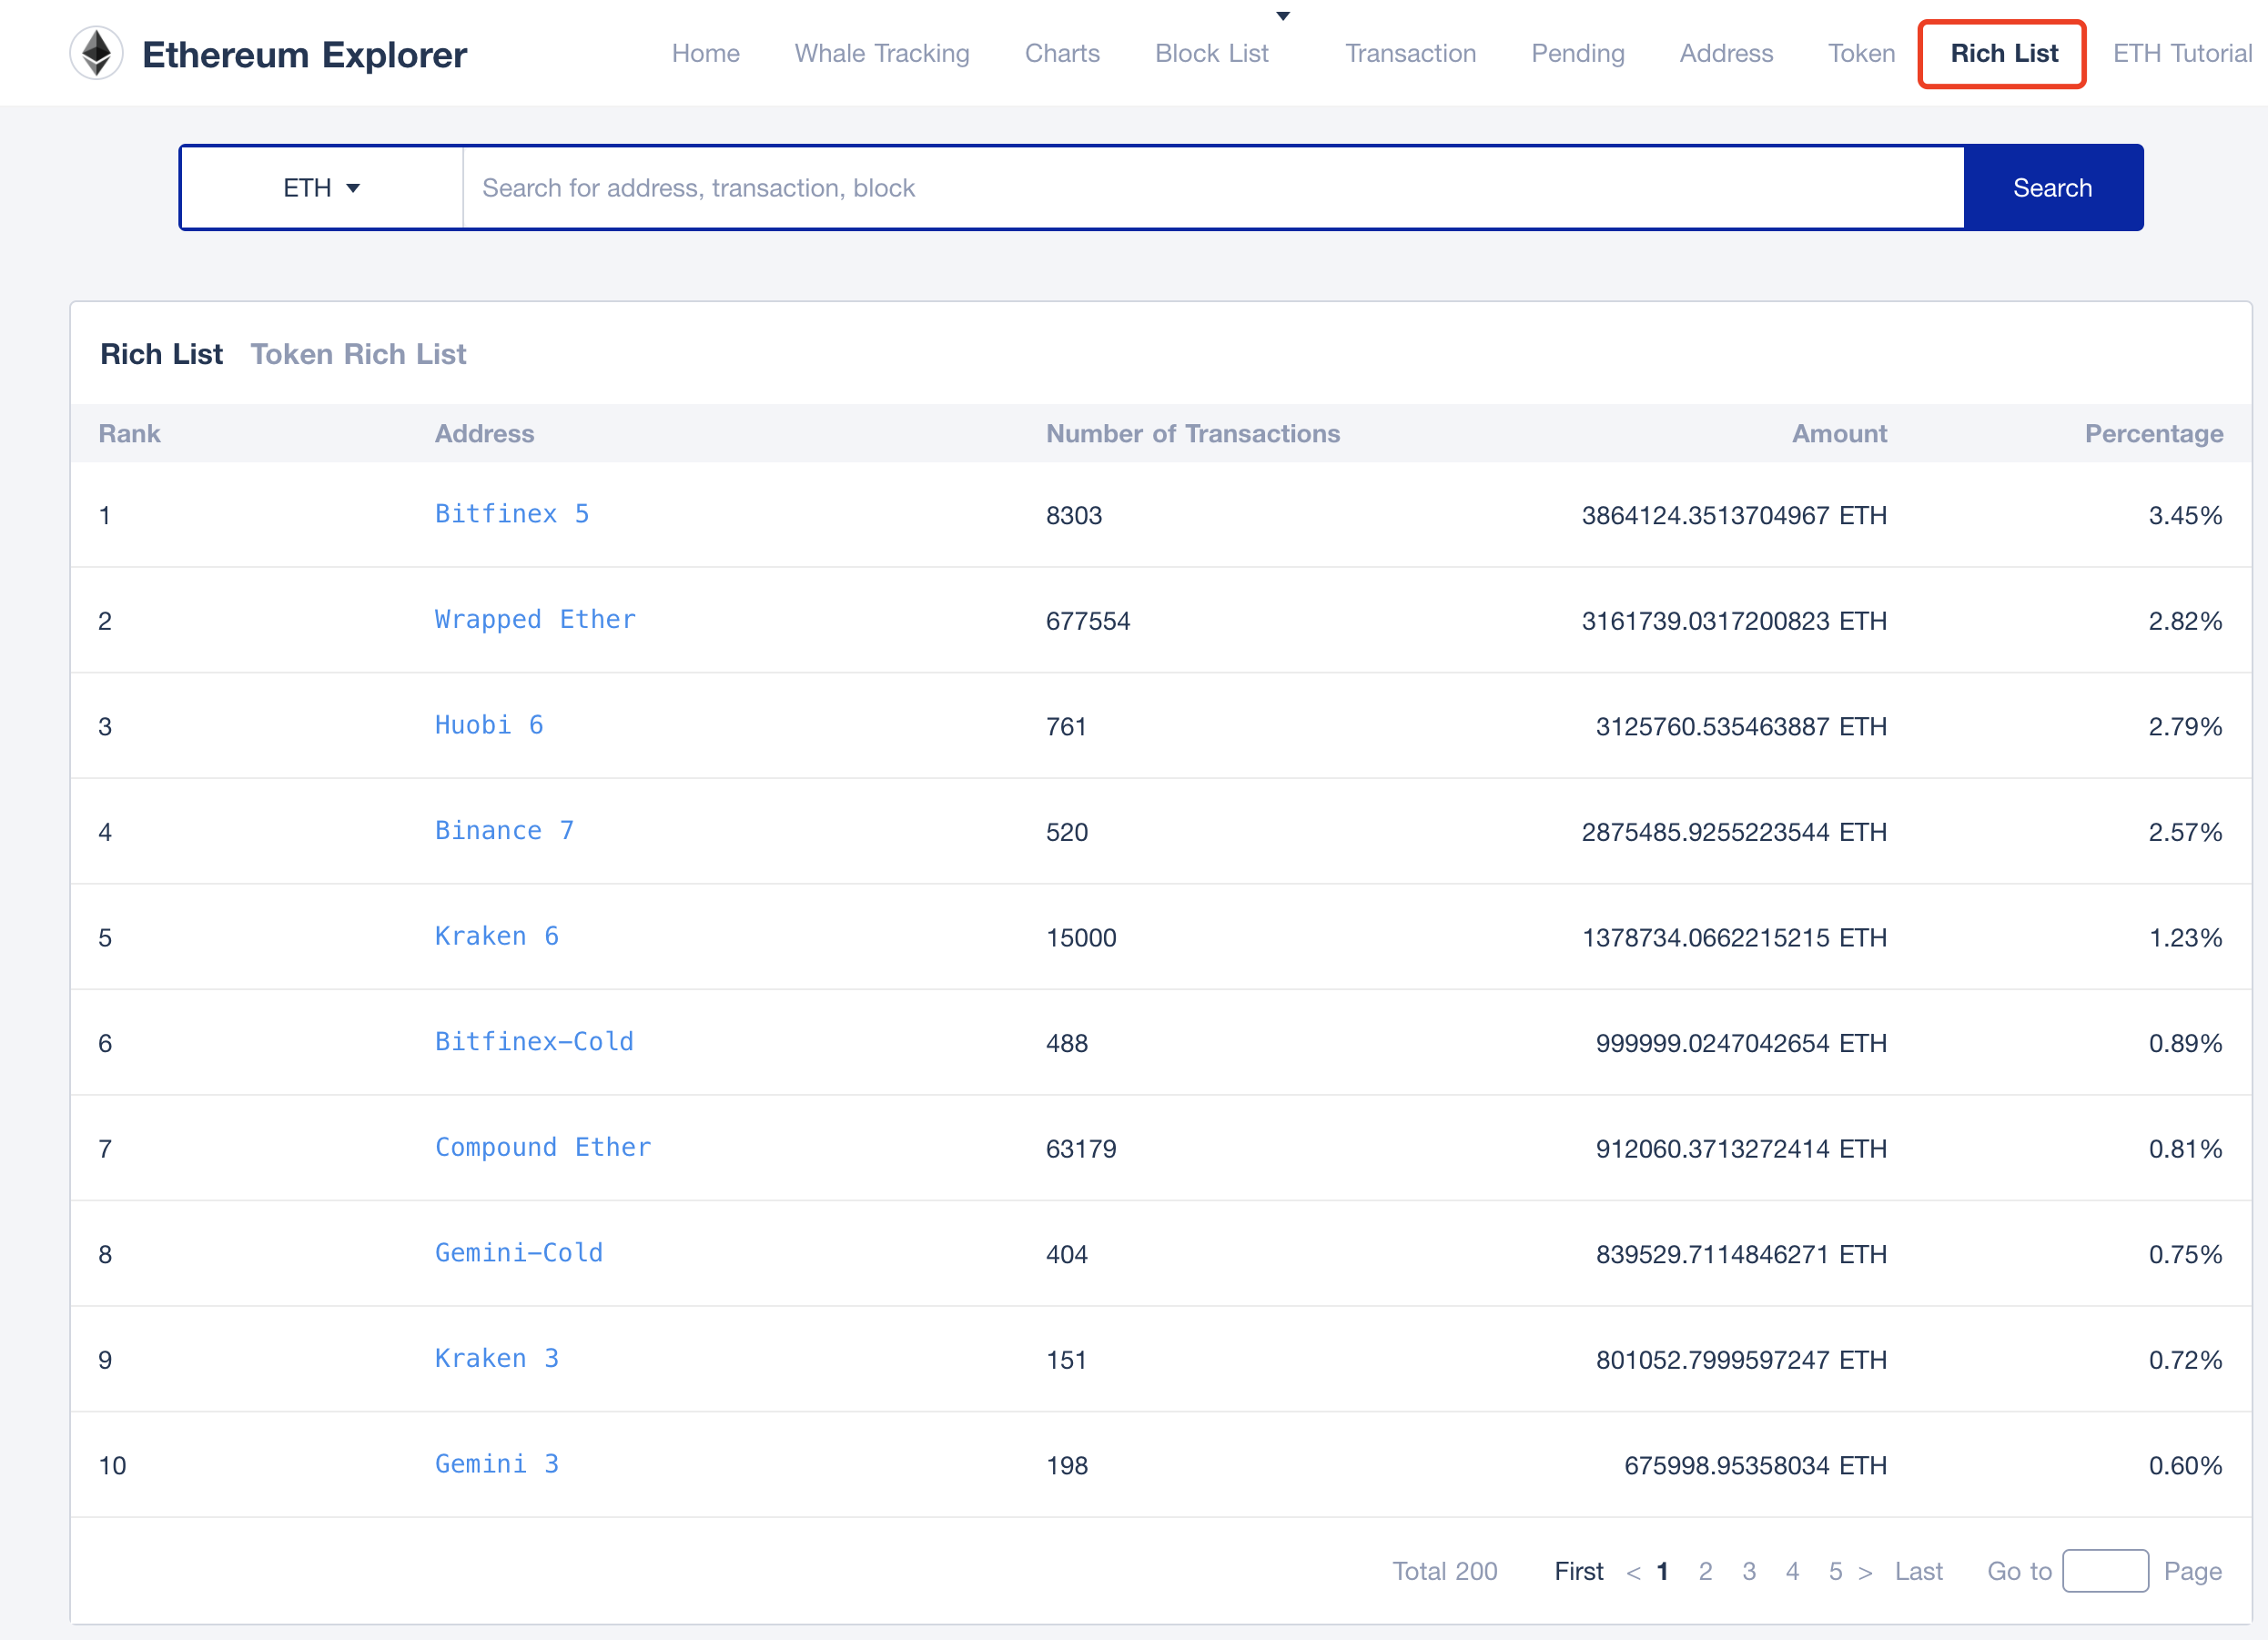Screen dimensions: 2268x1640
Task: Click the next page arrow
Action: tap(1865, 1572)
